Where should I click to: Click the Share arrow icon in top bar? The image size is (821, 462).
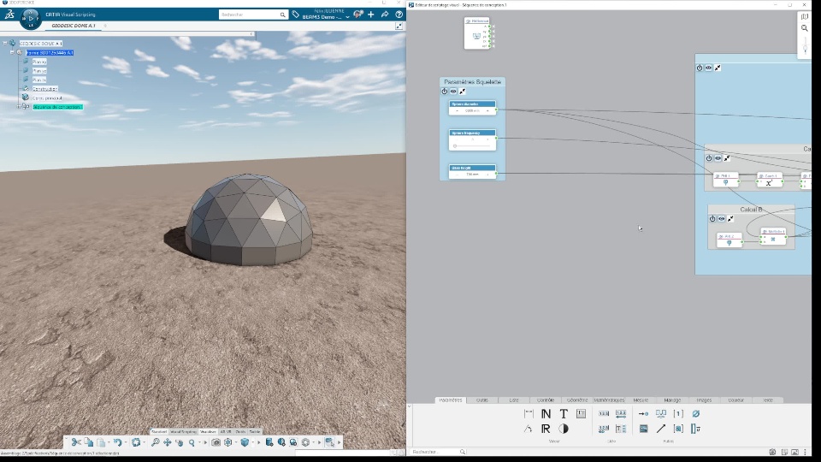click(x=385, y=15)
